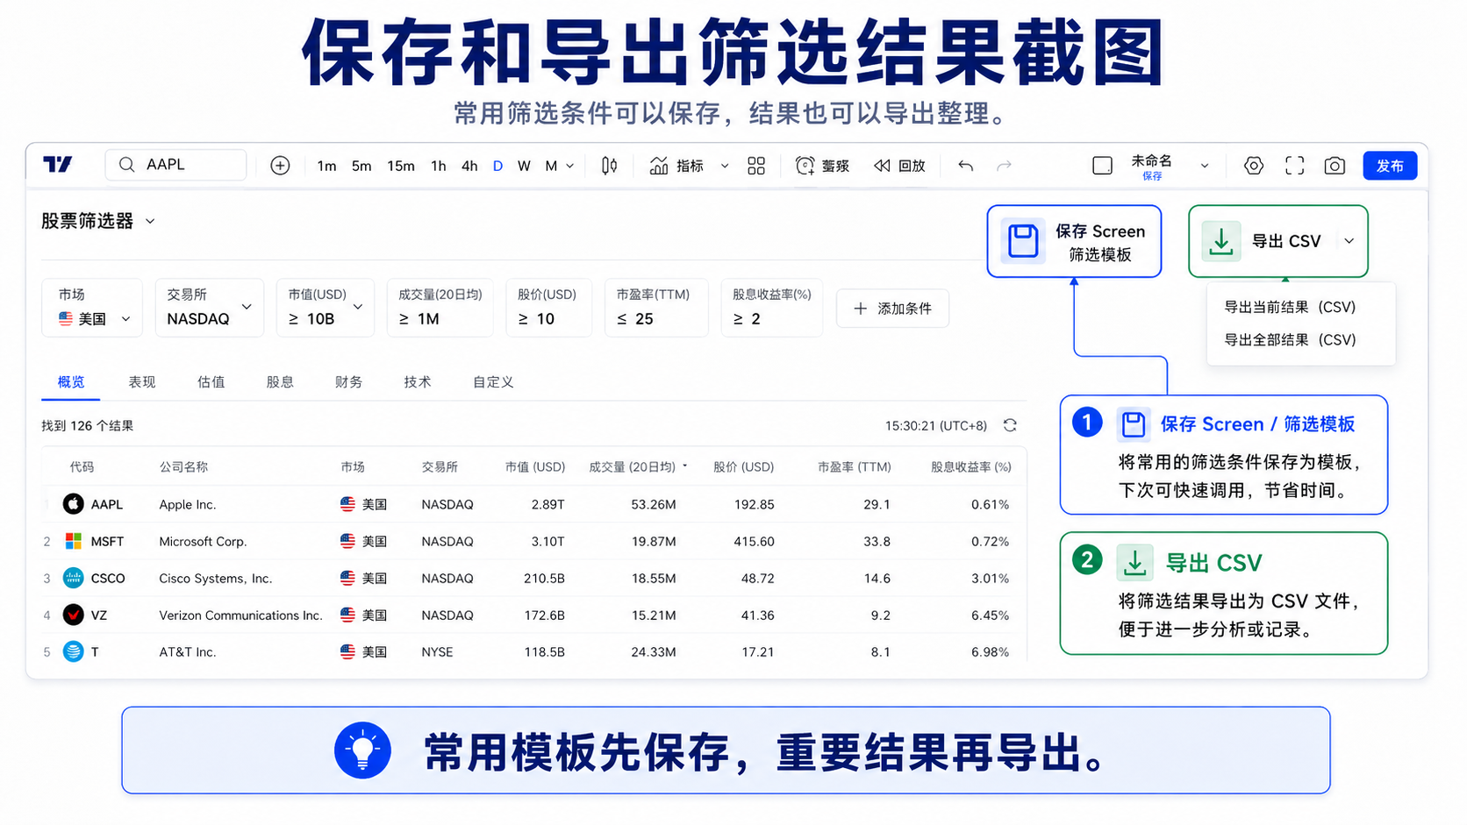
Task: Switch to the 估值 tab
Action: tap(211, 382)
